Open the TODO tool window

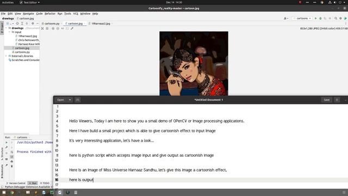45,183
